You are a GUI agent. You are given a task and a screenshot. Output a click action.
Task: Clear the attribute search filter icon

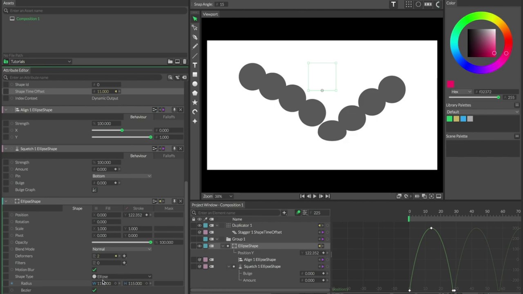pos(185,77)
